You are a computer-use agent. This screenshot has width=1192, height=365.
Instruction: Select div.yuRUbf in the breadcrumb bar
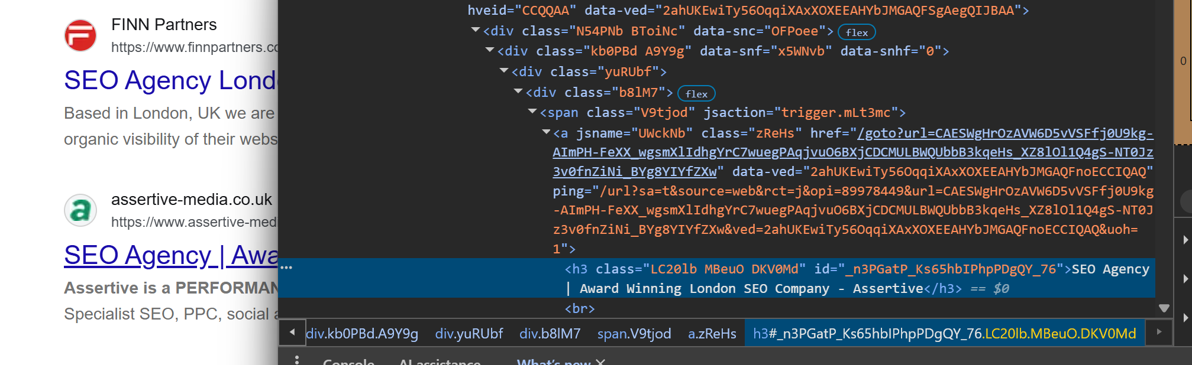coord(469,334)
